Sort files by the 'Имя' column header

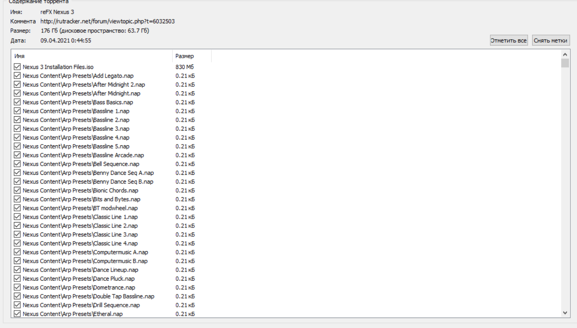(x=91, y=56)
